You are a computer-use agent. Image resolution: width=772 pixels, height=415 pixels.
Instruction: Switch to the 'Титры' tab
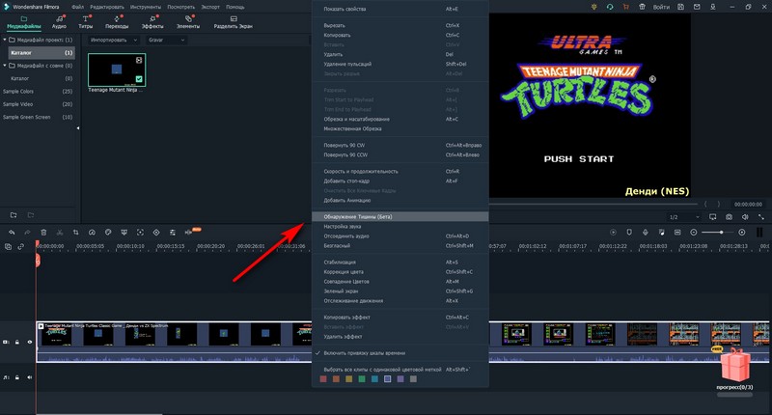click(85, 22)
